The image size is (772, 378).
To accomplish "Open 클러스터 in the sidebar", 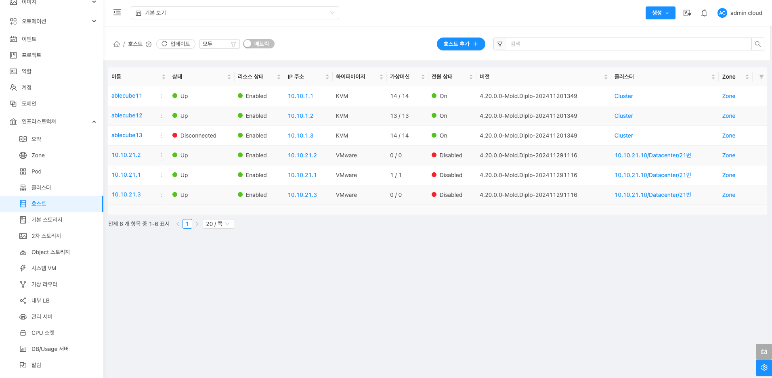I will (x=41, y=188).
